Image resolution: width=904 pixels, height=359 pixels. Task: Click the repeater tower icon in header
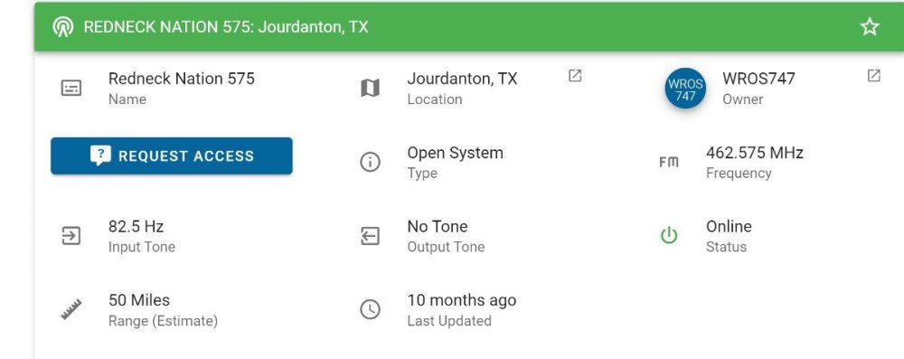(63, 26)
